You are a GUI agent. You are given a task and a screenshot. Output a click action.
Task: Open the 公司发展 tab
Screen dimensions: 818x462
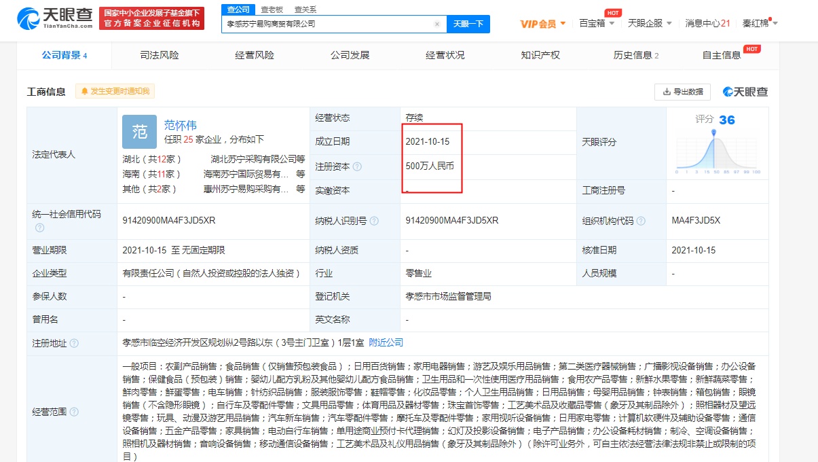[350, 55]
